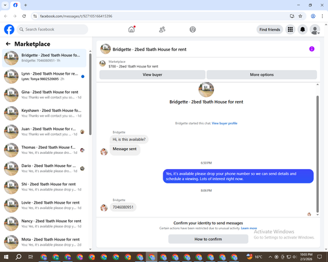This screenshot has height=262, width=328.
Task: Open the Gina conversation
Action: click(x=44, y=95)
